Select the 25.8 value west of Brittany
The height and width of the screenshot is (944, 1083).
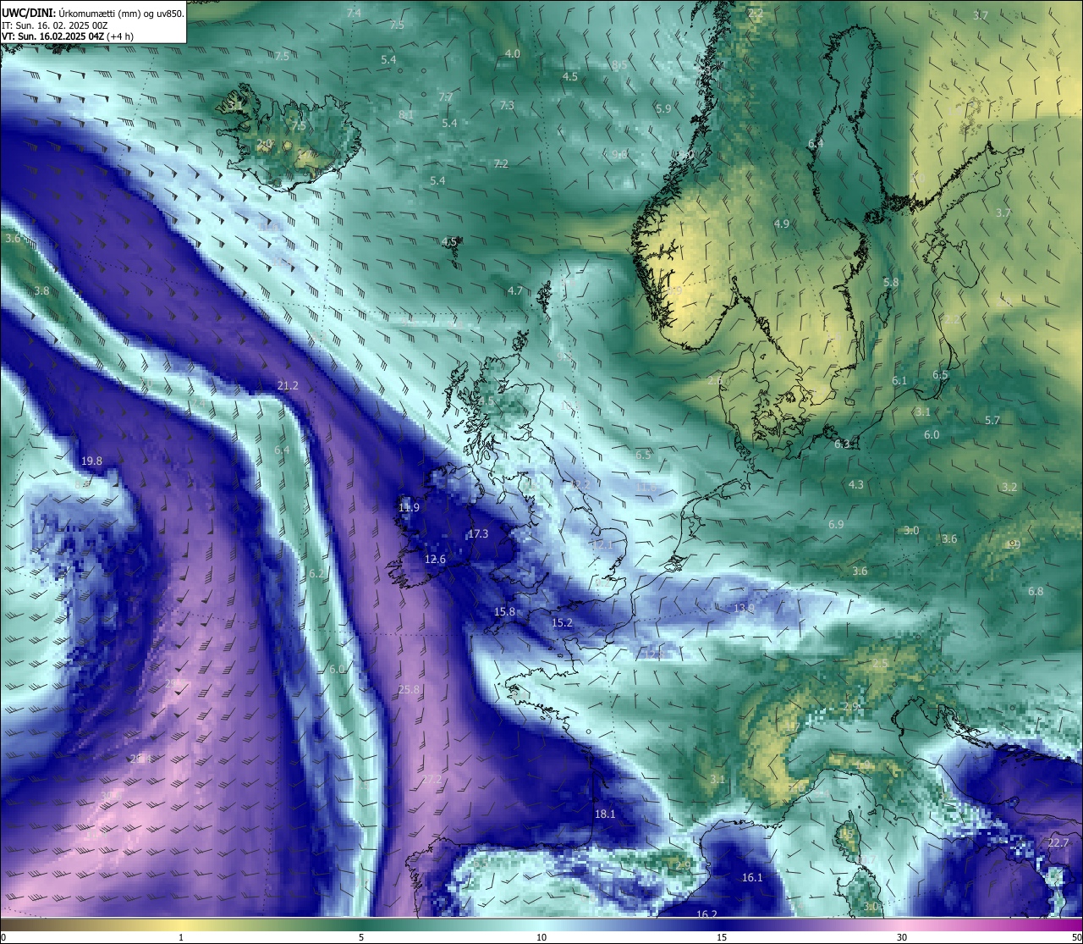coord(409,690)
